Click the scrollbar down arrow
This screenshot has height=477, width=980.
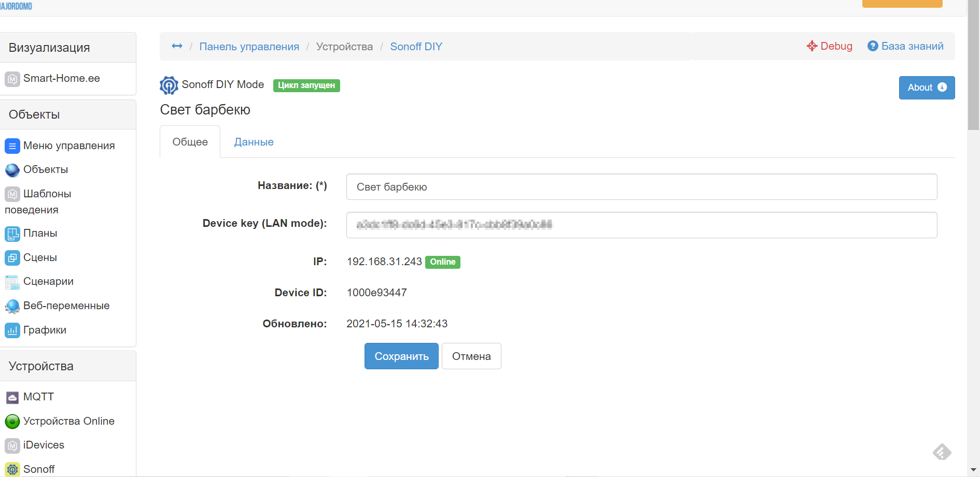973,470
